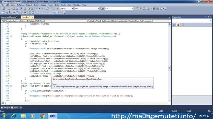Open the Team menu
Screen dimensions: 213x119
click(x=51, y=5)
